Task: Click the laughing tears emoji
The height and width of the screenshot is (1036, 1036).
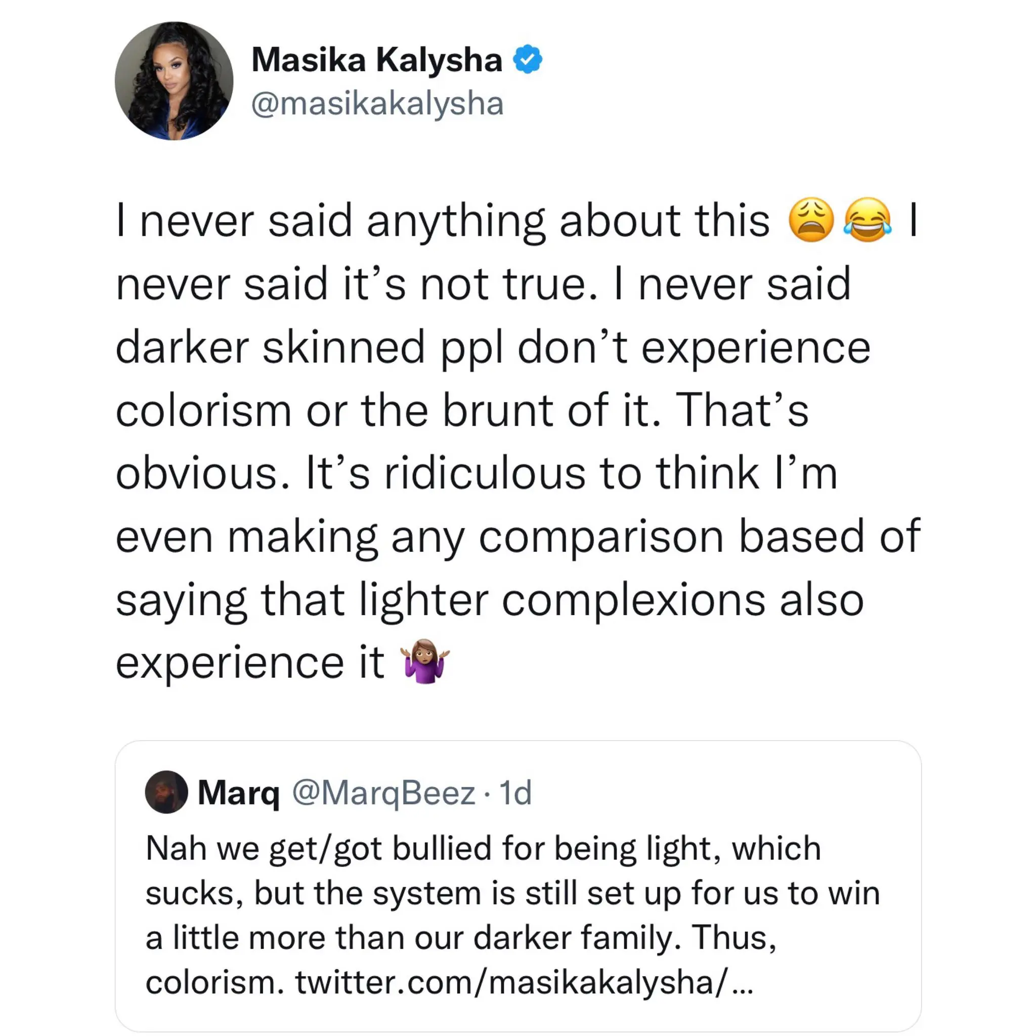Action: (x=867, y=221)
